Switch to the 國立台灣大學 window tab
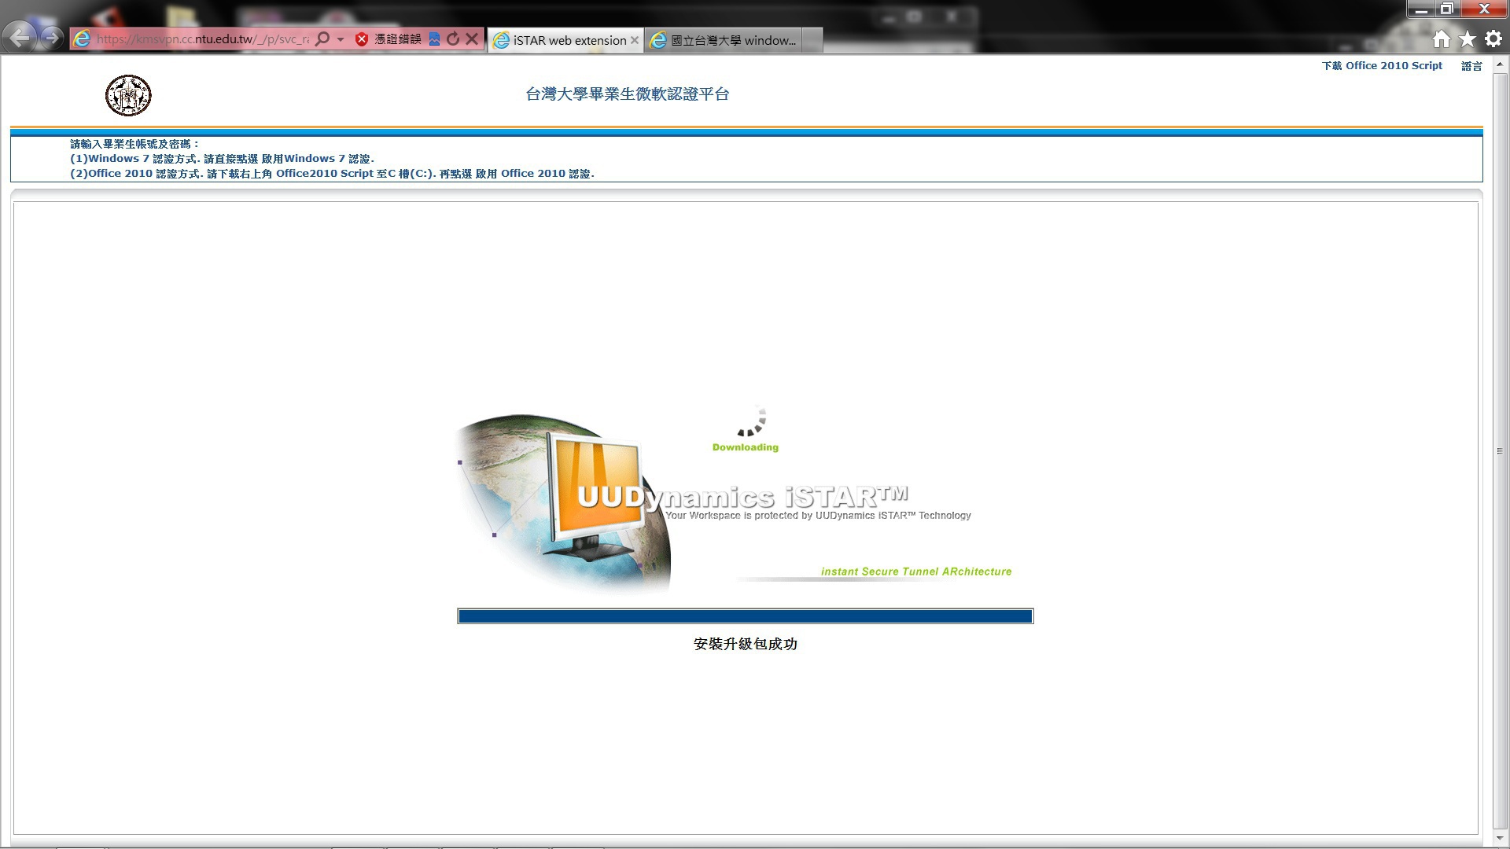The image size is (1510, 849). 727,40
